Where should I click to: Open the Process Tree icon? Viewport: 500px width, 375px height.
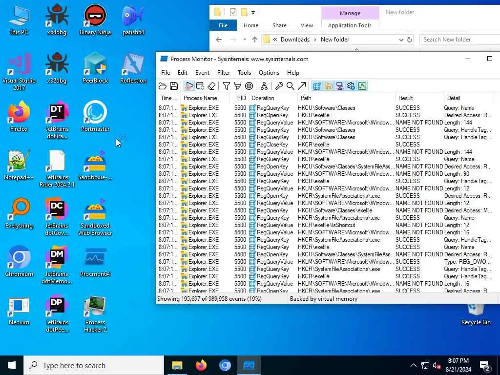coord(264,86)
